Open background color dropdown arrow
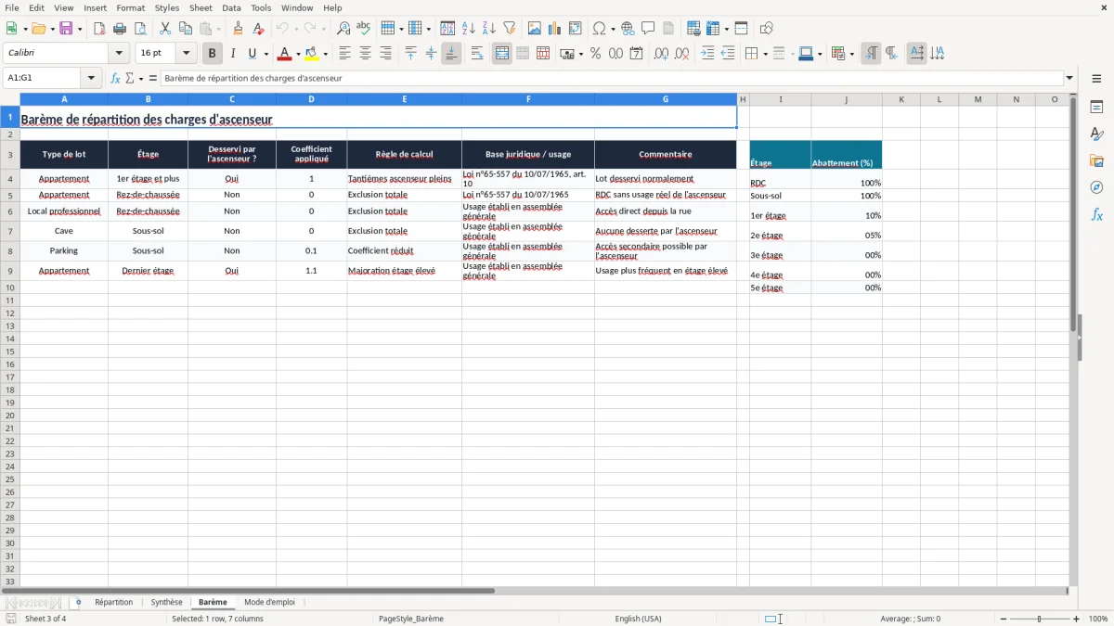Image resolution: width=1114 pixels, height=626 pixels. click(325, 55)
